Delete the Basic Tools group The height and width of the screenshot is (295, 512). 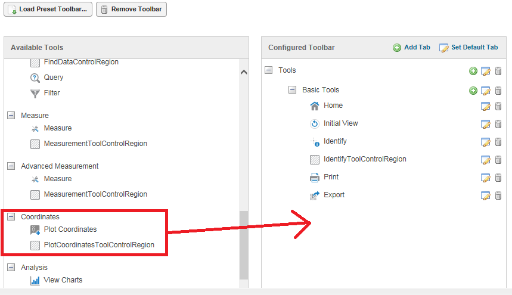pyautogui.click(x=498, y=91)
